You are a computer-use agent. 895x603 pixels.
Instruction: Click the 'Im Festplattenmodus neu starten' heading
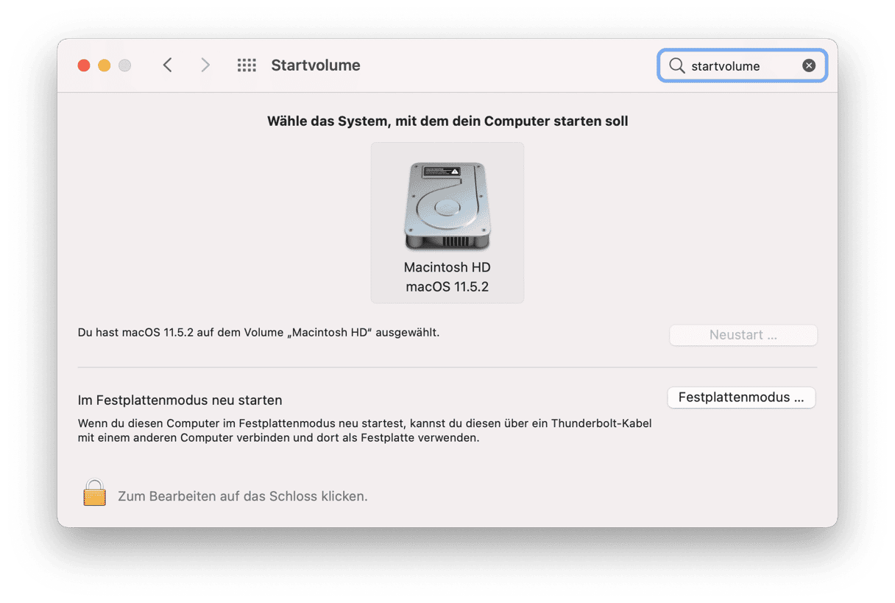coord(180,401)
